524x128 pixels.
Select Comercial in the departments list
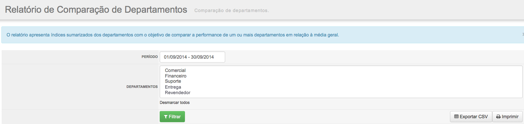pos(175,70)
